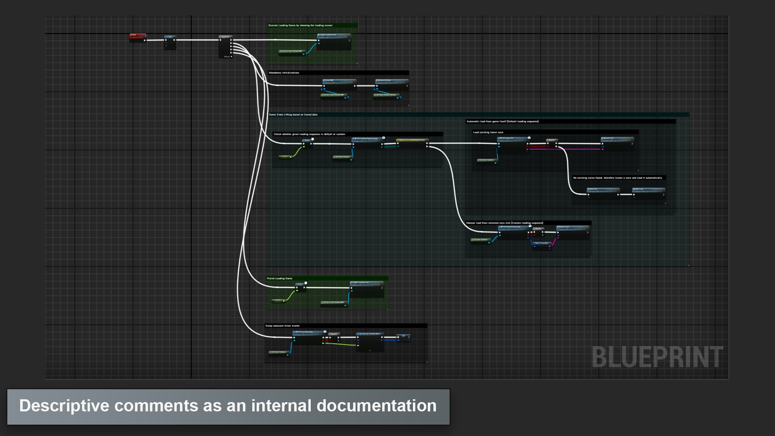Image resolution: width=775 pixels, height=436 pixels.
Task: Click 'Descriptive comments as an internal documentation' caption
Action: click(228, 406)
